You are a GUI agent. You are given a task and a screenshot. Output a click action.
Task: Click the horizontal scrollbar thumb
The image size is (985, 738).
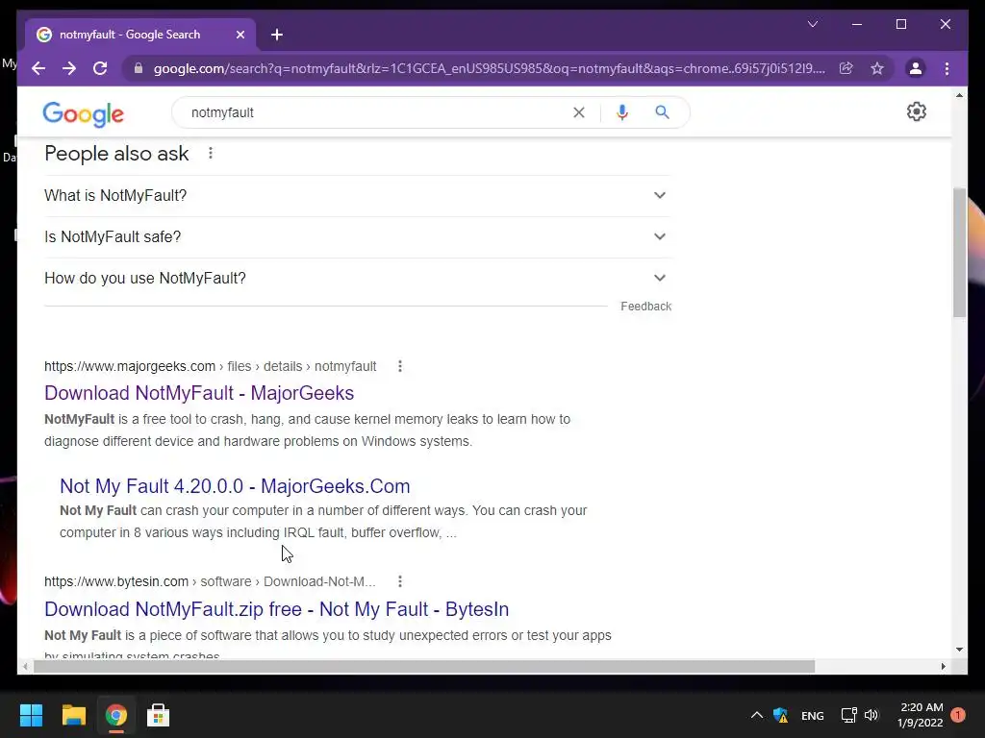424,667
